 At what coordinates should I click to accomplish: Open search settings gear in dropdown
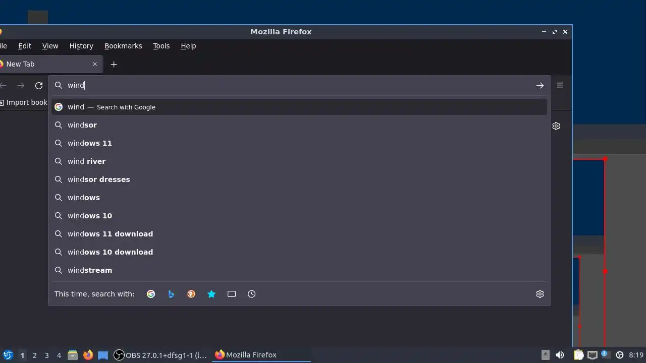540,294
